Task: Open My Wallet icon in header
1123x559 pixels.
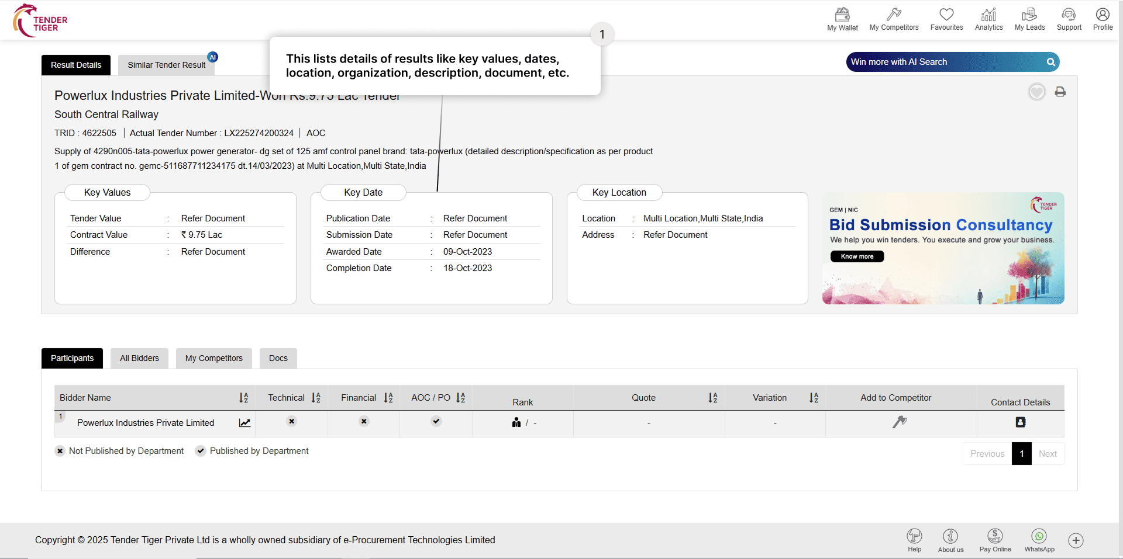Action: (842, 19)
